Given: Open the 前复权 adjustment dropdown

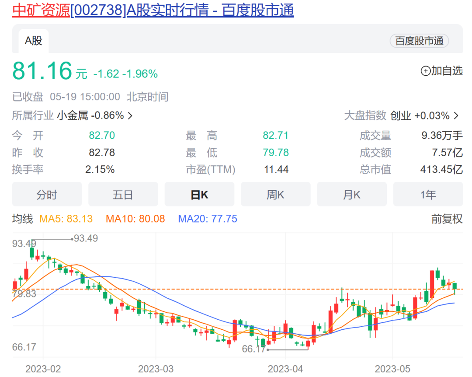Looking at the screenshot, I should (447, 219).
